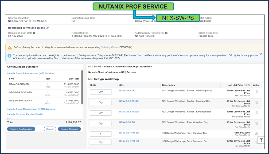Click the requested start date 02-Nov-2023

[15, 36]
